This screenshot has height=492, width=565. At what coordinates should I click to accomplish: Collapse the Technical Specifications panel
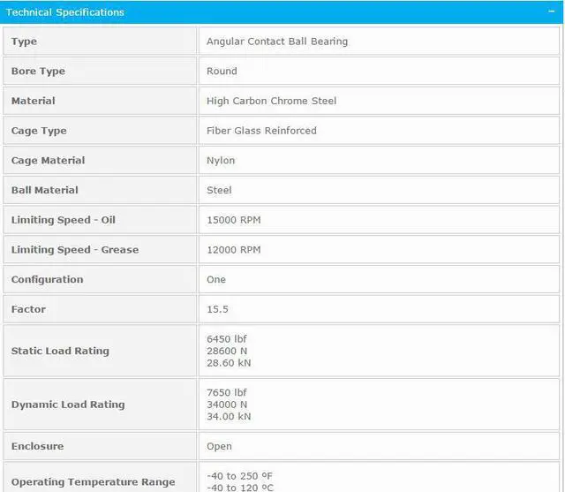point(551,11)
